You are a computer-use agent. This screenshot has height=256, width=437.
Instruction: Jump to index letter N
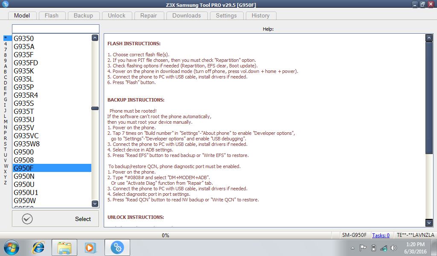[x=5, y=127]
